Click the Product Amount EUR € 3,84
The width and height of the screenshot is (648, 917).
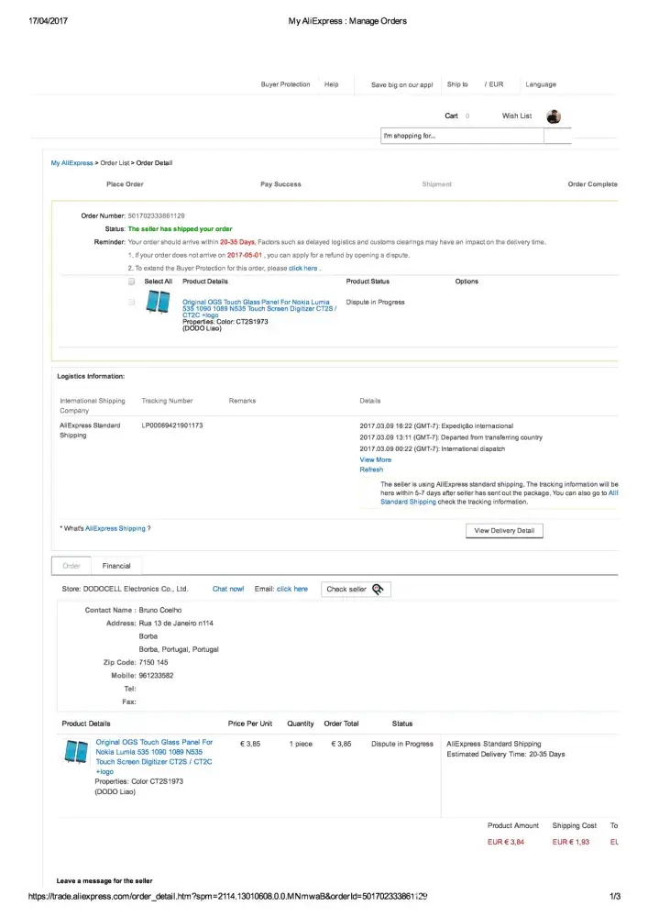click(505, 842)
